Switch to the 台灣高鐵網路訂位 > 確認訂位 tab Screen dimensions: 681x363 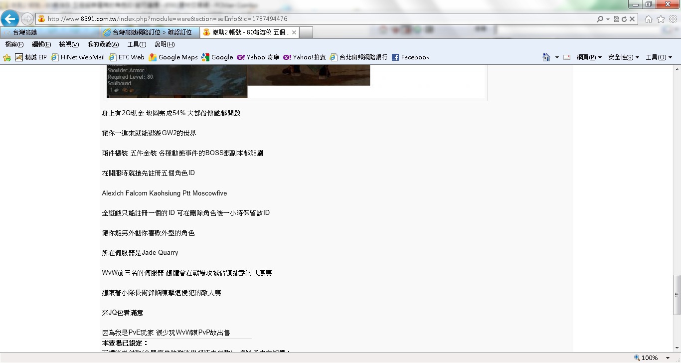[x=150, y=32]
